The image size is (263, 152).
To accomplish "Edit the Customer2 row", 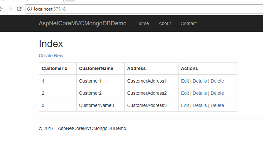I will pos(185,93).
